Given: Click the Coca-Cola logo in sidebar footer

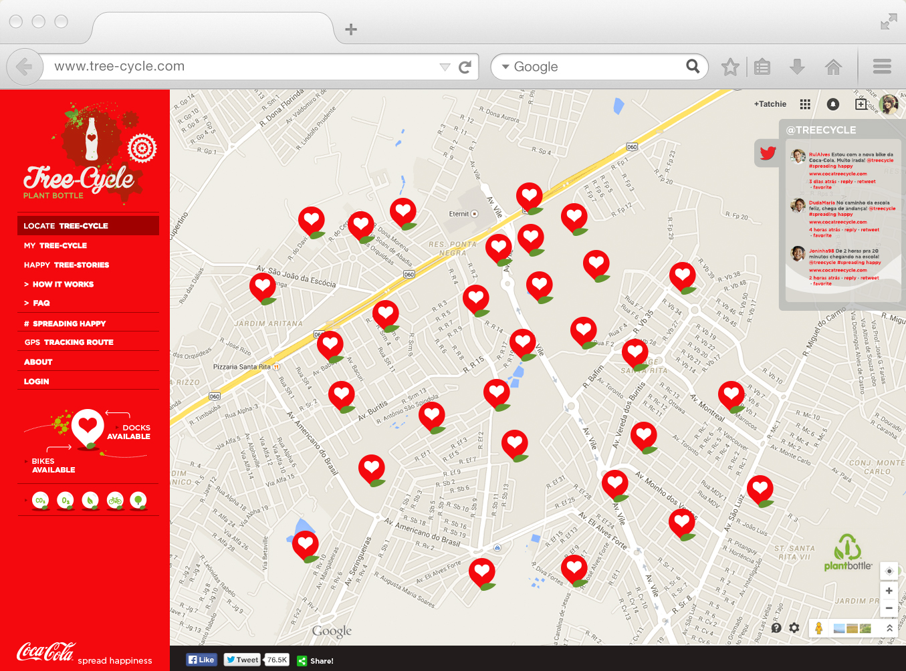Looking at the screenshot, I should tap(45, 652).
